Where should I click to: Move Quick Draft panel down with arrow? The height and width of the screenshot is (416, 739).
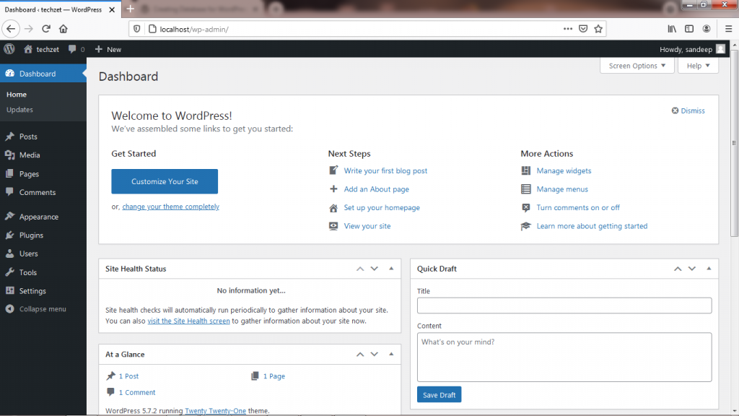(x=692, y=269)
